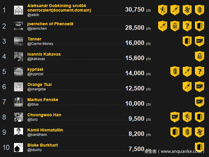
Task: Click the open door badge in Tanner's row
Action: click(x=187, y=41)
